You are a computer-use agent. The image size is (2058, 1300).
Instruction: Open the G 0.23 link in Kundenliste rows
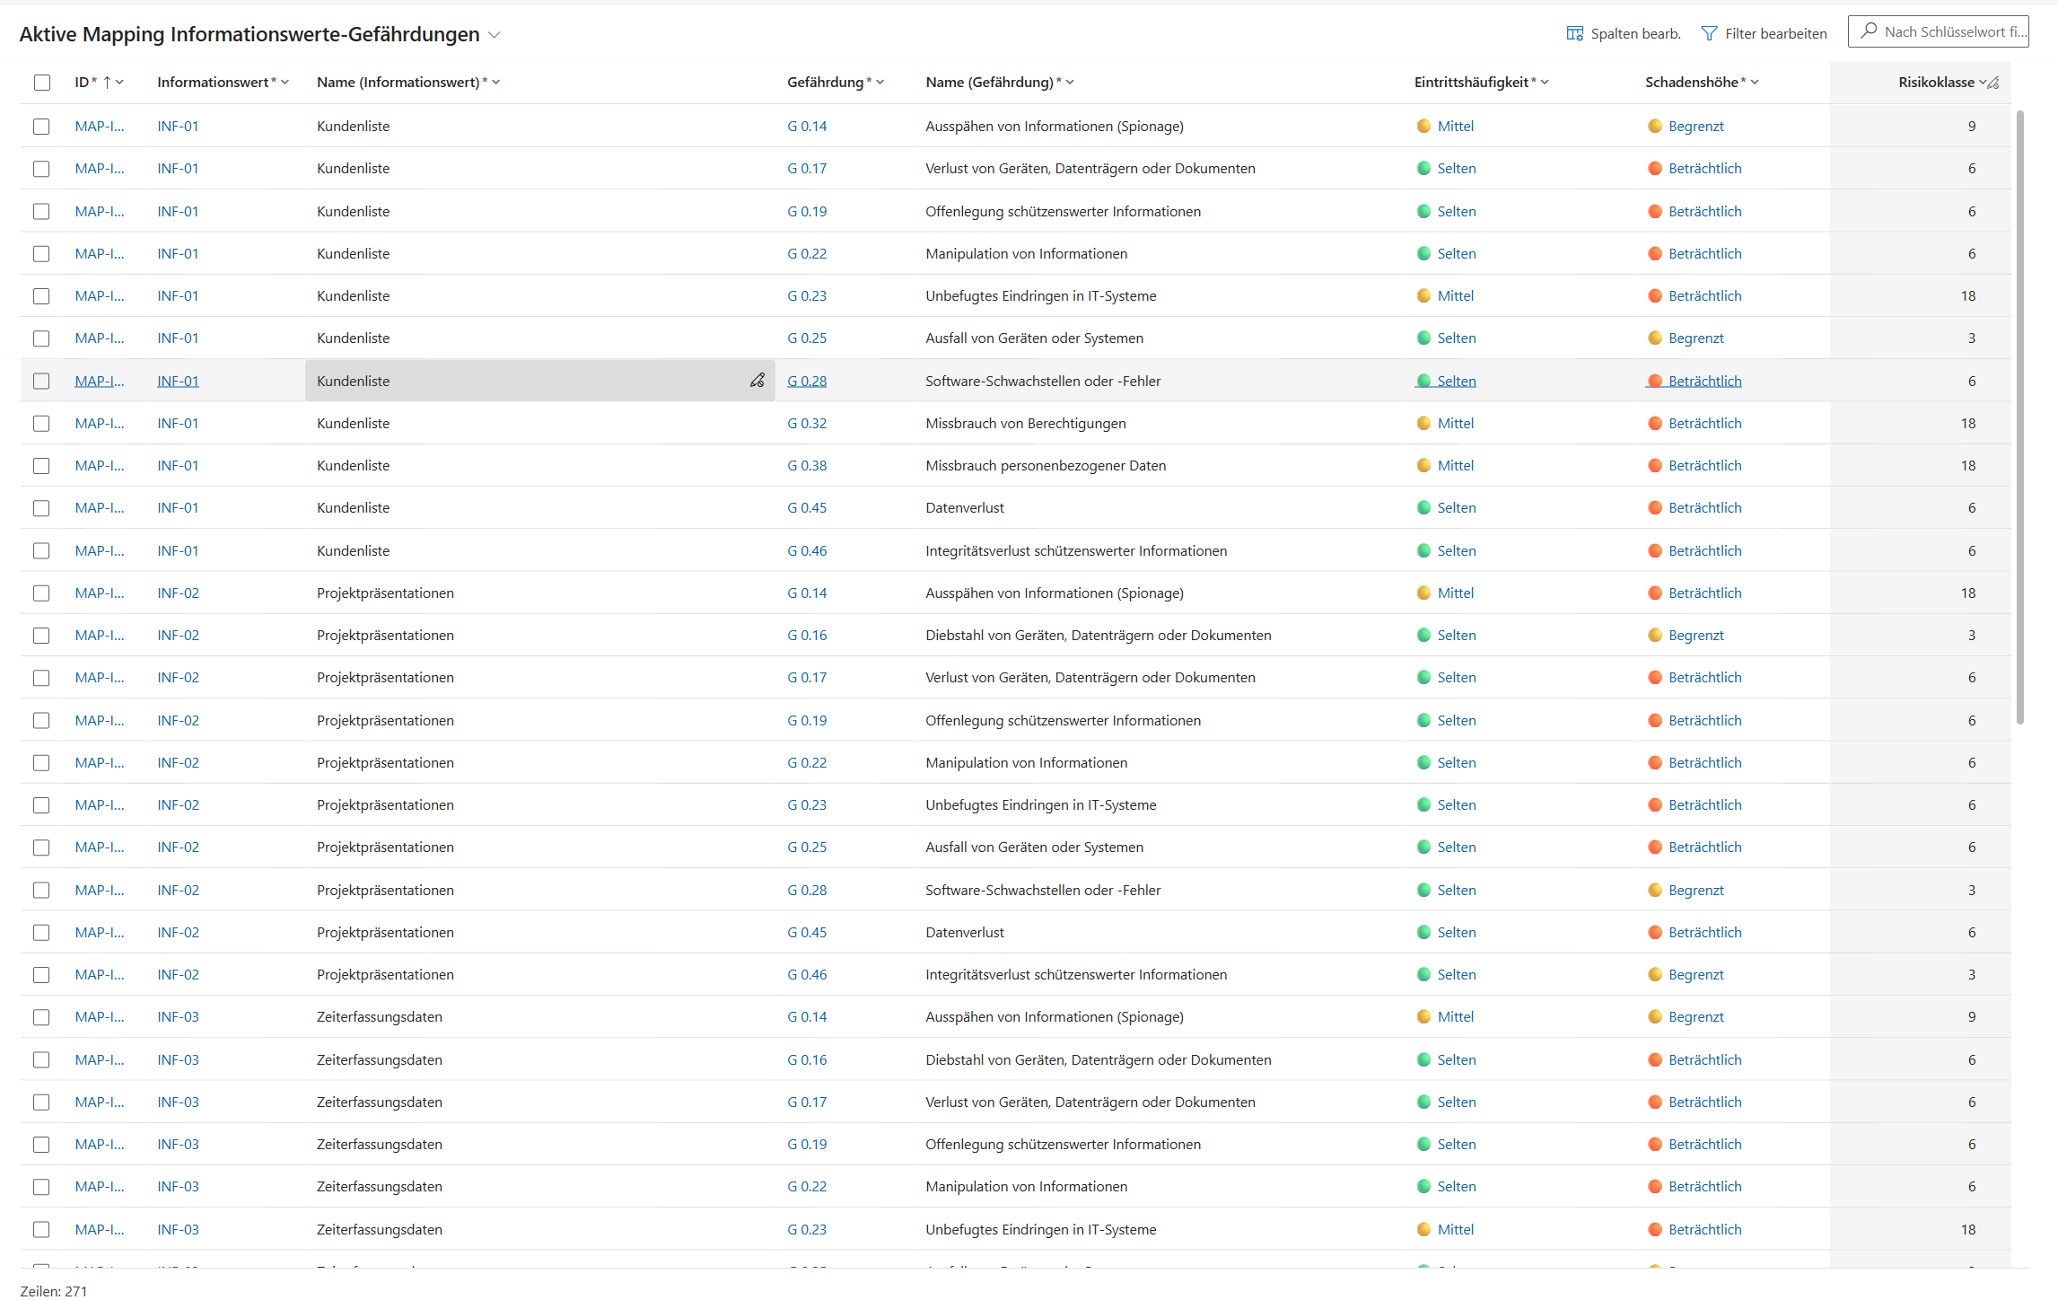pyautogui.click(x=807, y=295)
